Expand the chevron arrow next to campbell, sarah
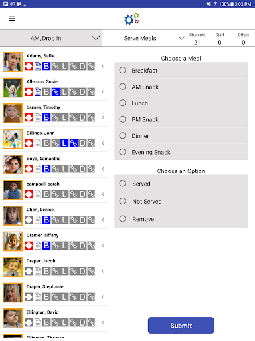Image resolution: width=255 pixels, height=341 pixels. coord(103,194)
